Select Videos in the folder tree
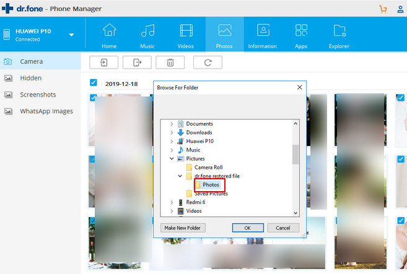This screenshot has height=274, width=407. pos(194,211)
